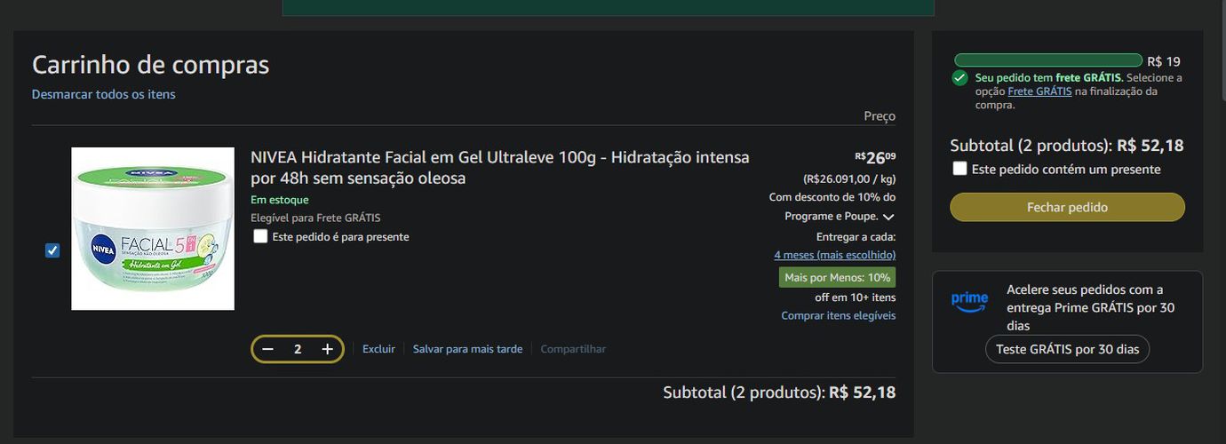Click the 'Fechar pedido' button
The image size is (1226, 444).
(x=1067, y=207)
